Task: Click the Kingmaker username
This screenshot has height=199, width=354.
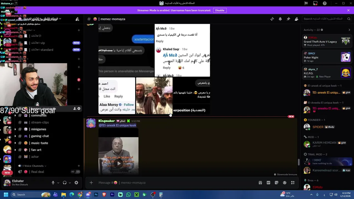Action: click(x=106, y=121)
